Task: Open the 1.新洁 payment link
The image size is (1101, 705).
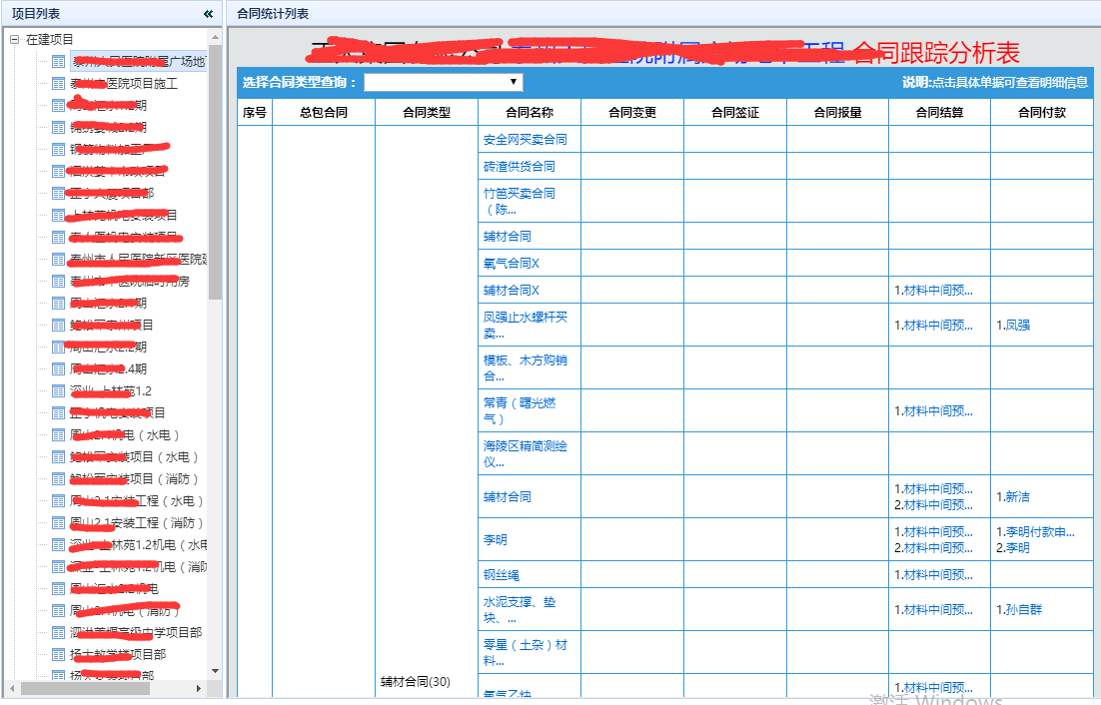Action: [1012, 496]
